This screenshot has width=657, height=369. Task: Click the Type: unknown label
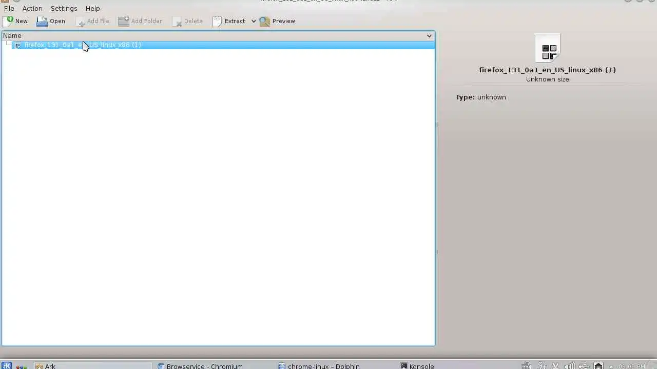480,97
